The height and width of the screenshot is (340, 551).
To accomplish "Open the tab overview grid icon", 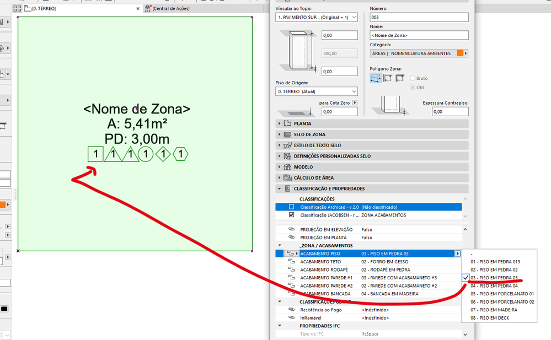I will 17,8.
